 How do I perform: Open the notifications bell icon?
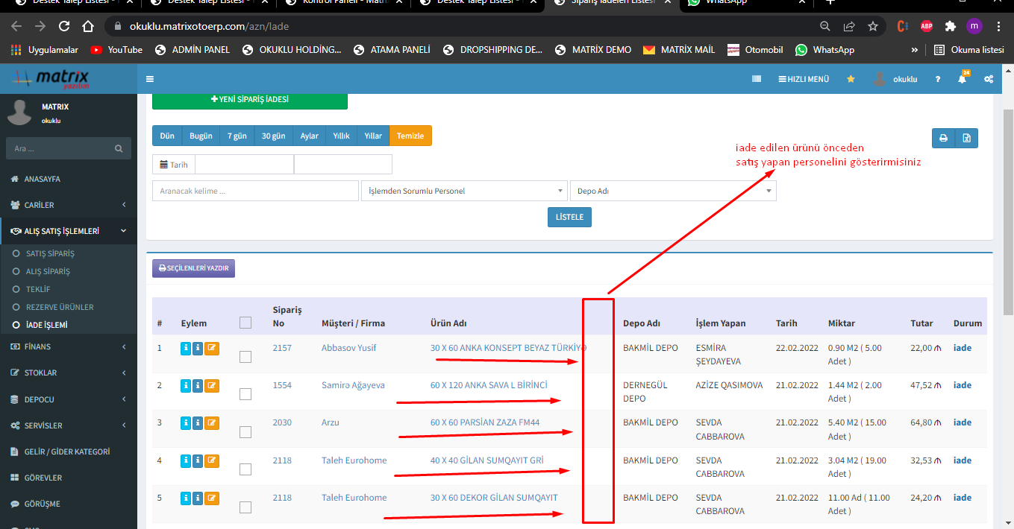pyautogui.click(x=963, y=79)
